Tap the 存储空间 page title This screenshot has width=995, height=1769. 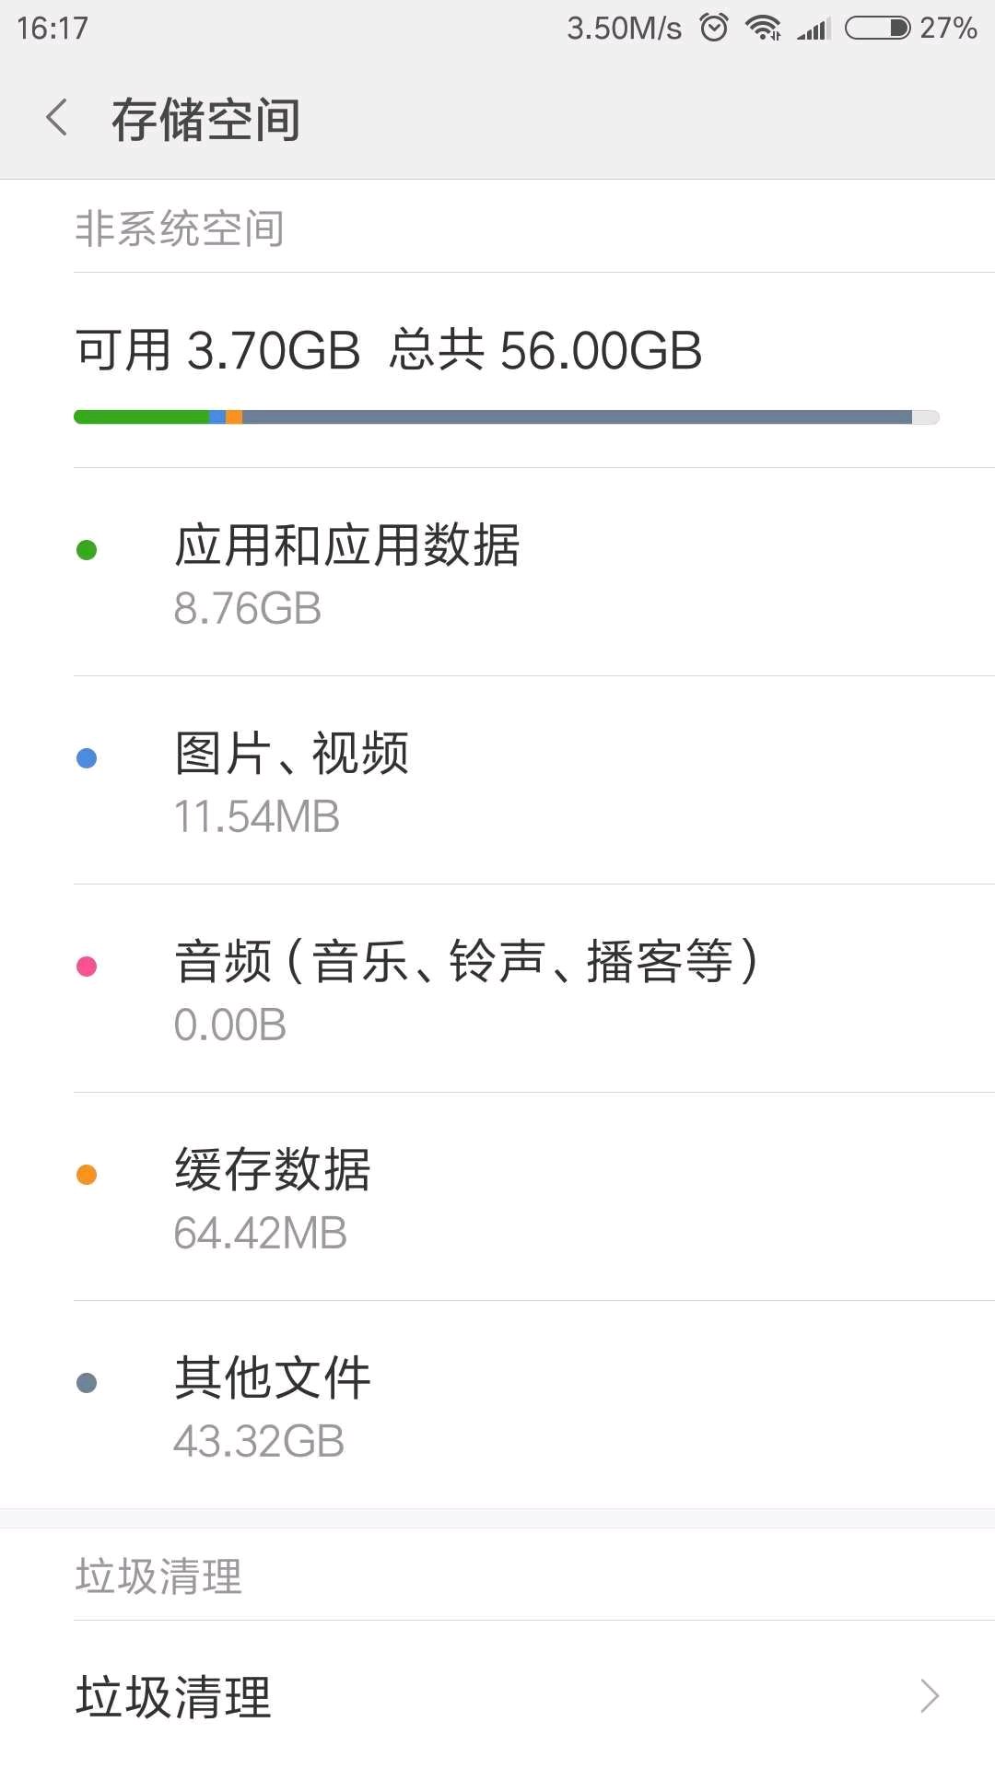[205, 120]
